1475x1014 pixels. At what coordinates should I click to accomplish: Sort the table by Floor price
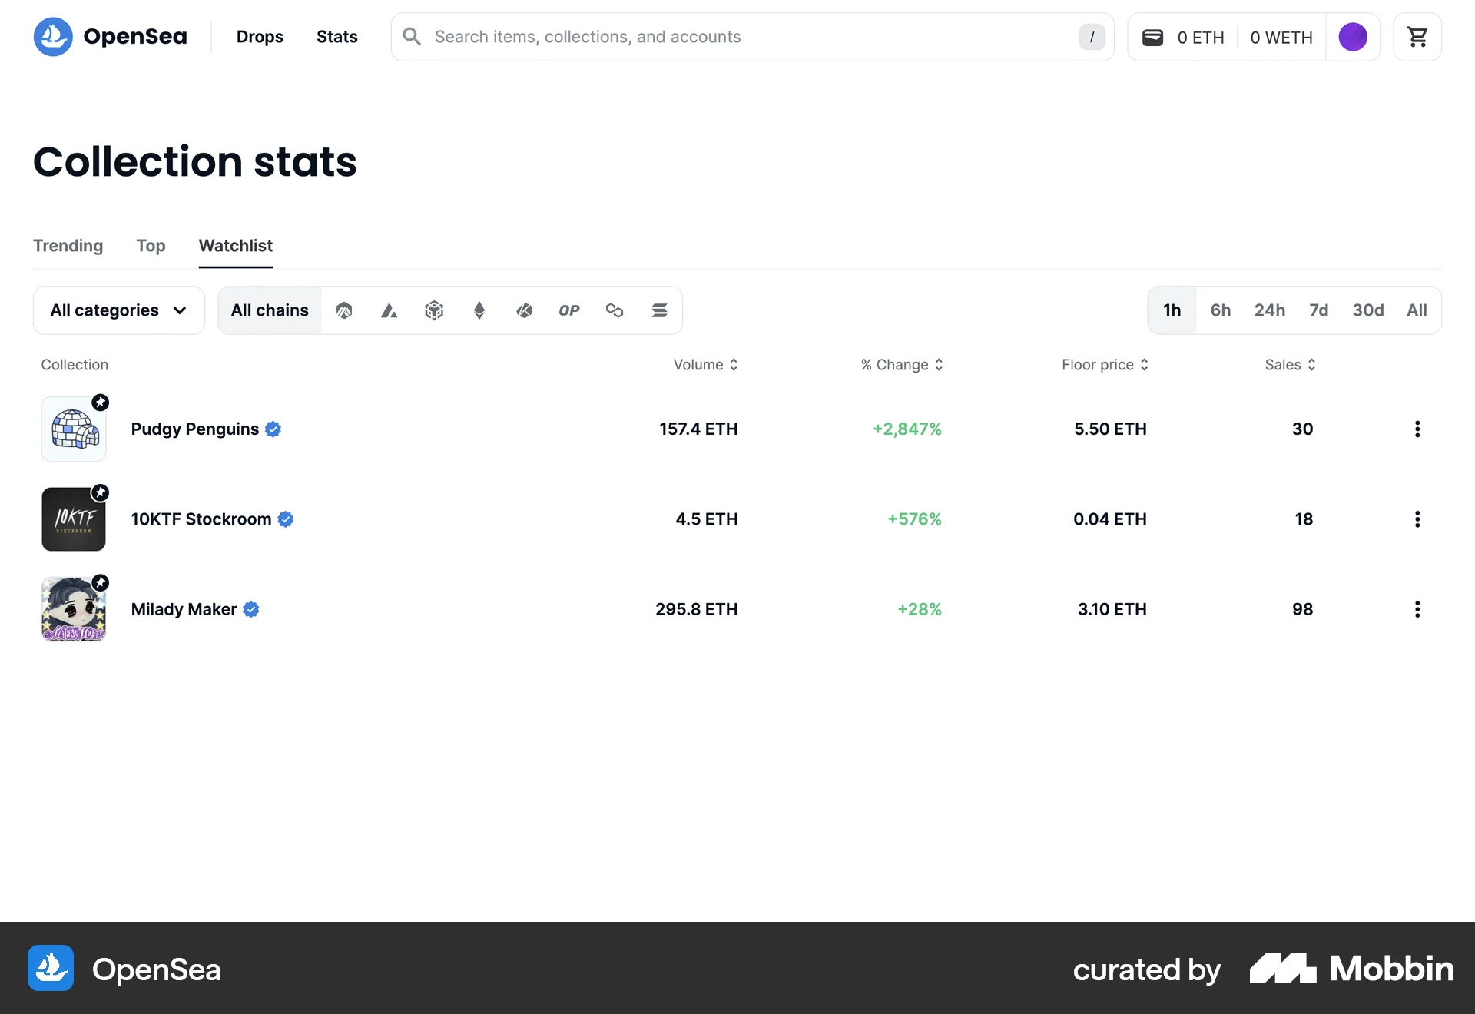(1105, 365)
